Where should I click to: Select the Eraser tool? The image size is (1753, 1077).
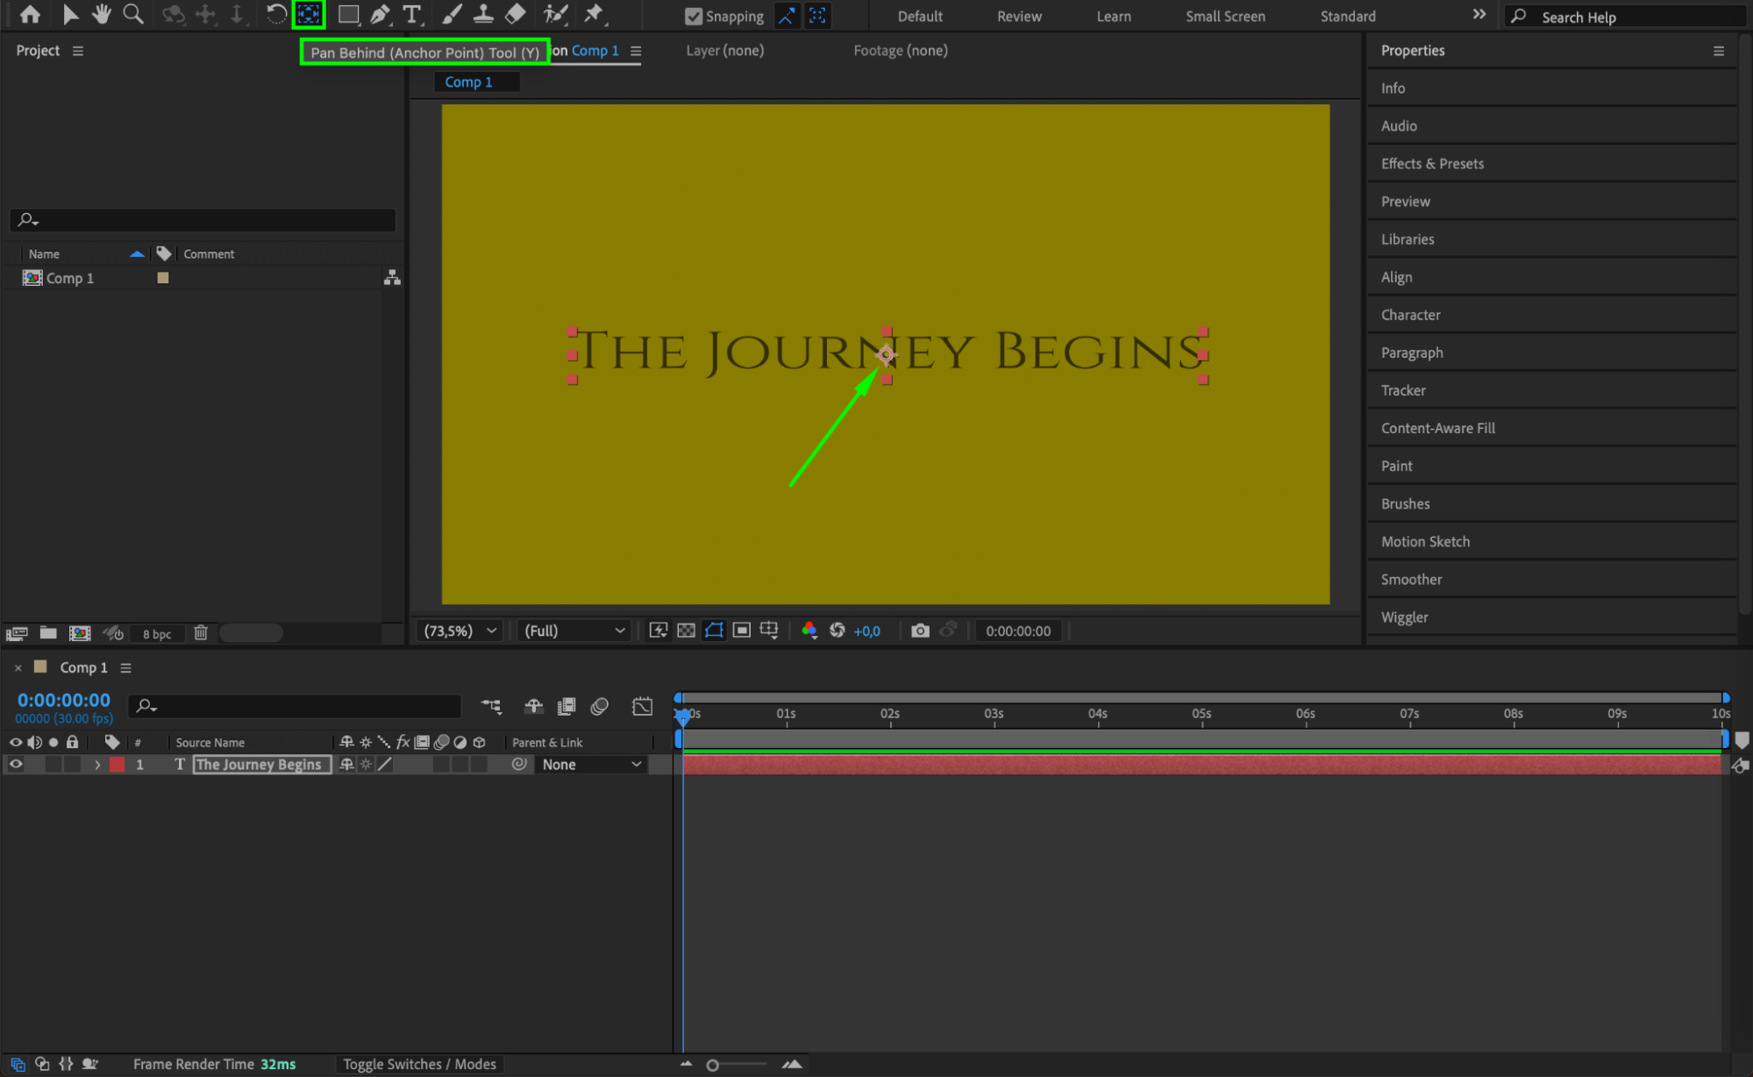click(x=516, y=15)
